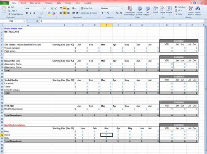Image resolution: width=207 pixels, height=154 pixels.
Task: Switch to the Insert tab
Action: point(23,3)
